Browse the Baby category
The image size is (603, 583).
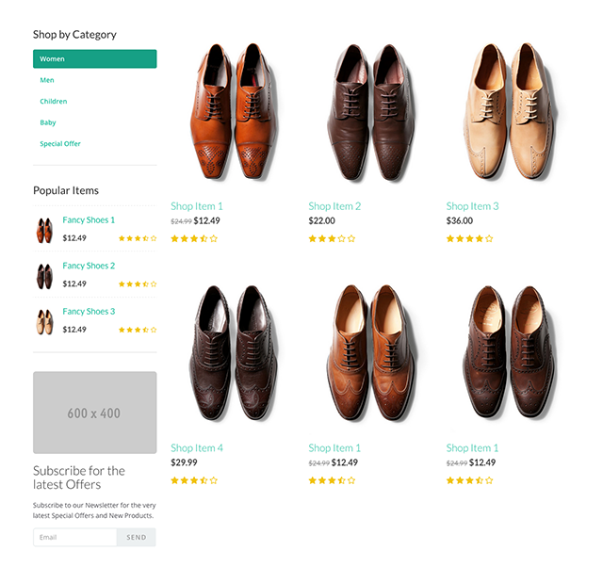point(48,122)
